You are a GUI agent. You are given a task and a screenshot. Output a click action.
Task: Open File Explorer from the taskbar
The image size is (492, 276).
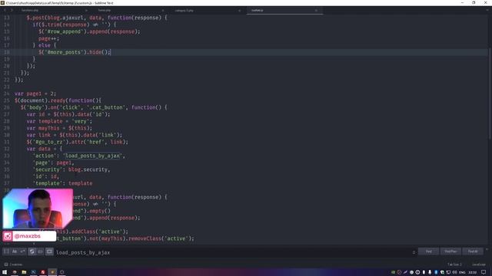coord(24,272)
